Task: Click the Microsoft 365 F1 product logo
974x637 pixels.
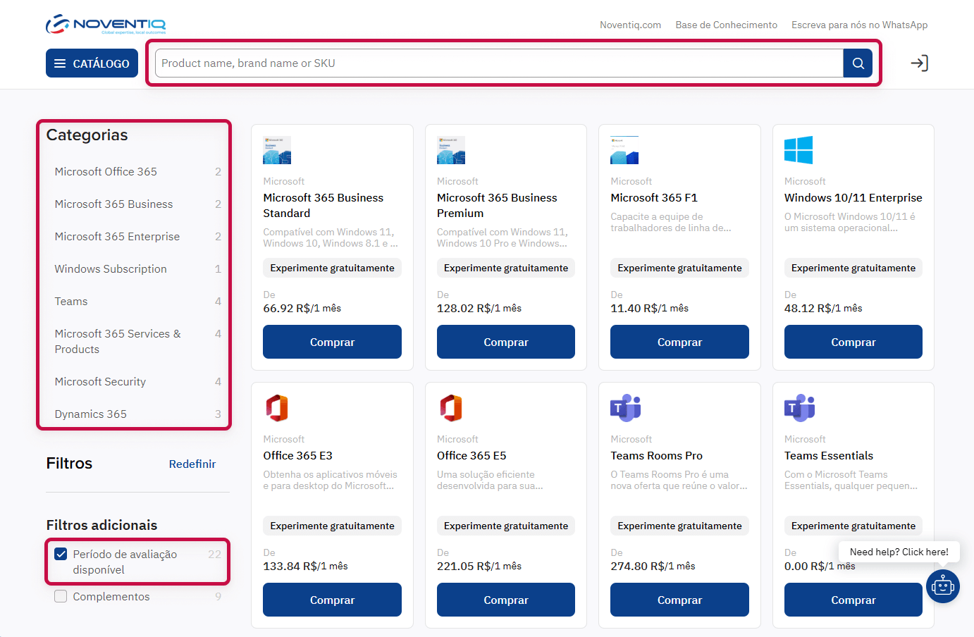Action: point(624,150)
